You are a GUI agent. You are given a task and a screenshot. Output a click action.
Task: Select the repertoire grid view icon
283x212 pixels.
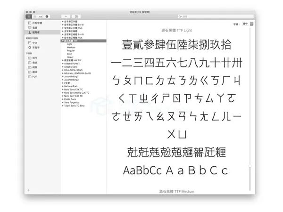click(35, 16)
